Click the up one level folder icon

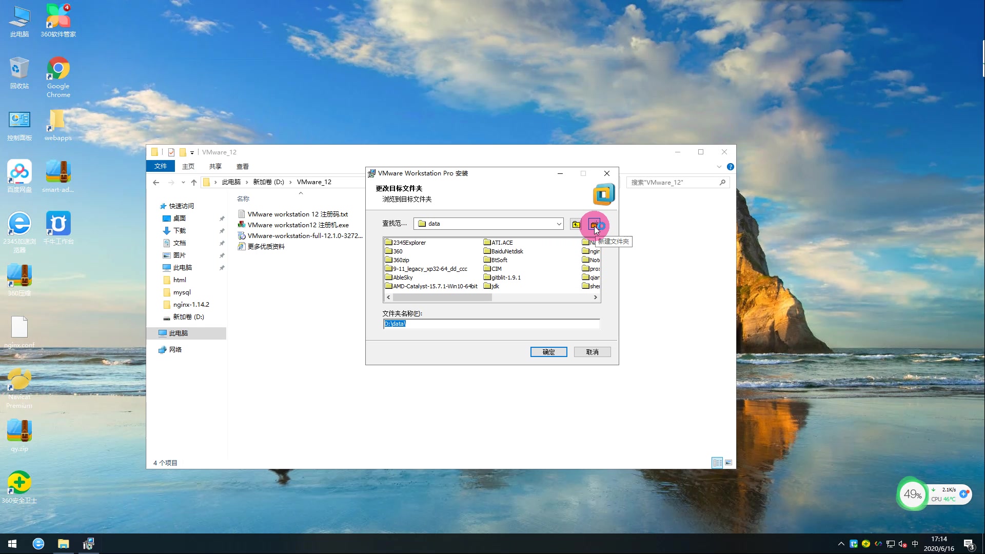(x=576, y=225)
